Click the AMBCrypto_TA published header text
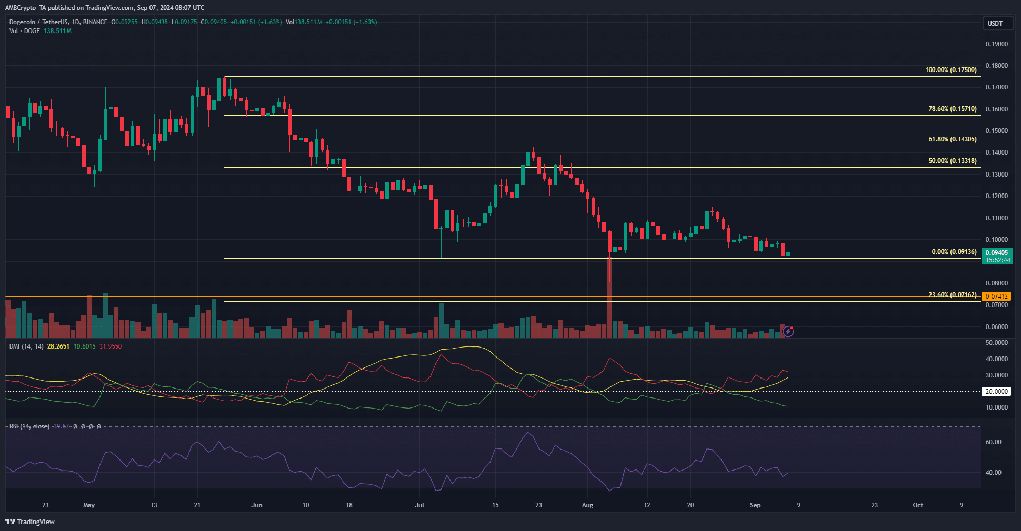 coord(105,7)
